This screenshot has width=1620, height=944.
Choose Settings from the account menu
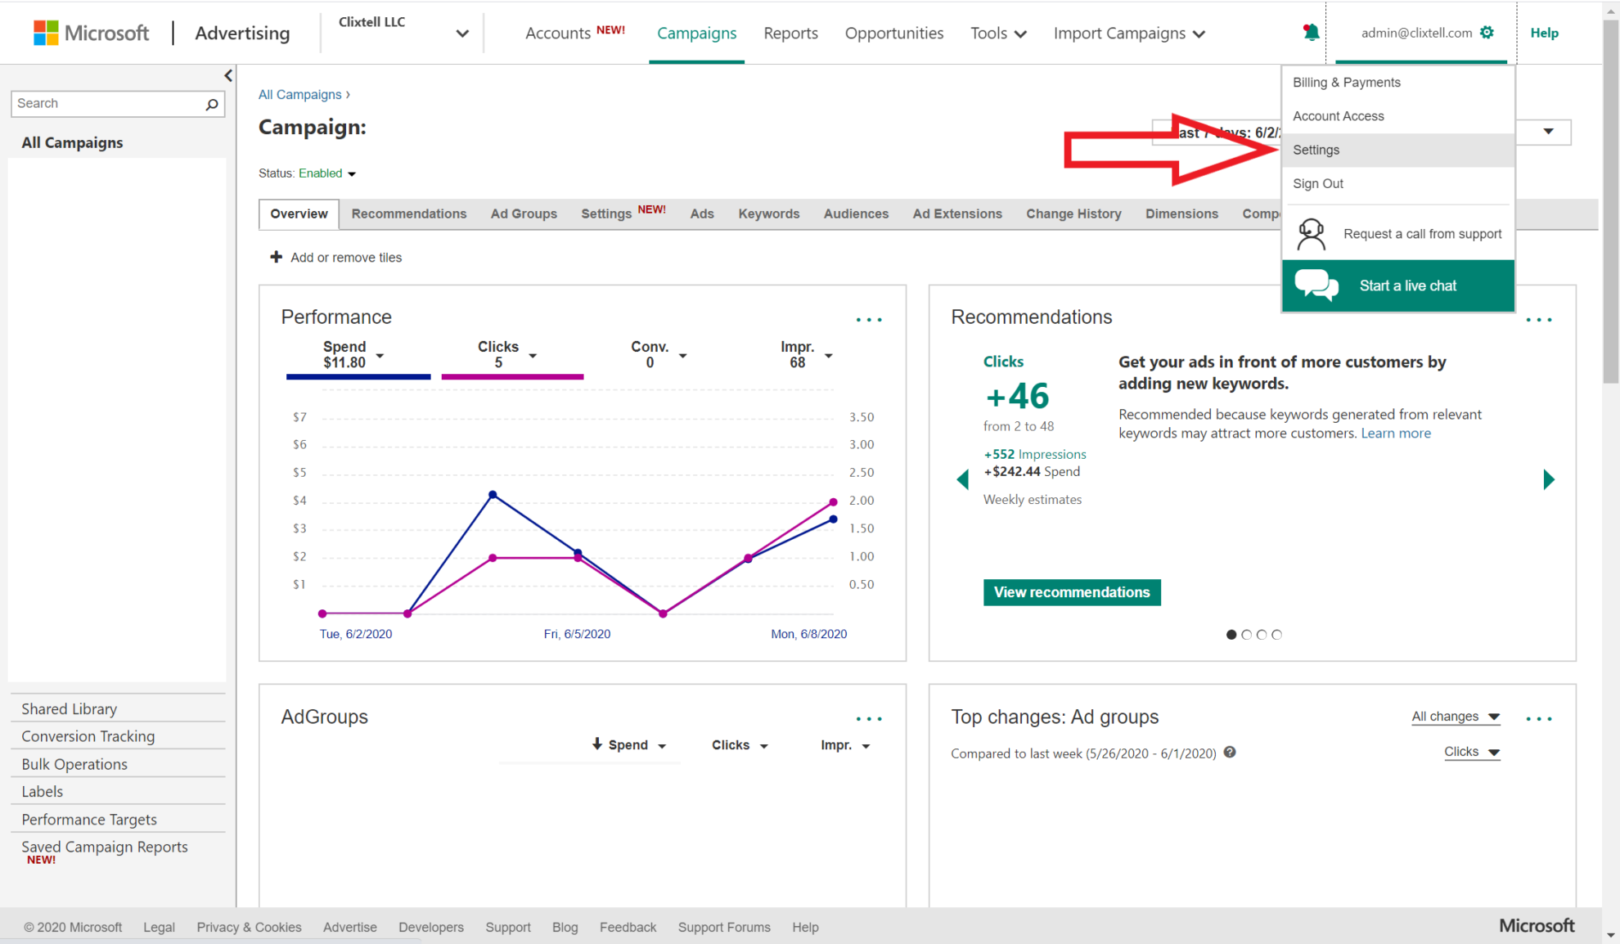(1316, 150)
